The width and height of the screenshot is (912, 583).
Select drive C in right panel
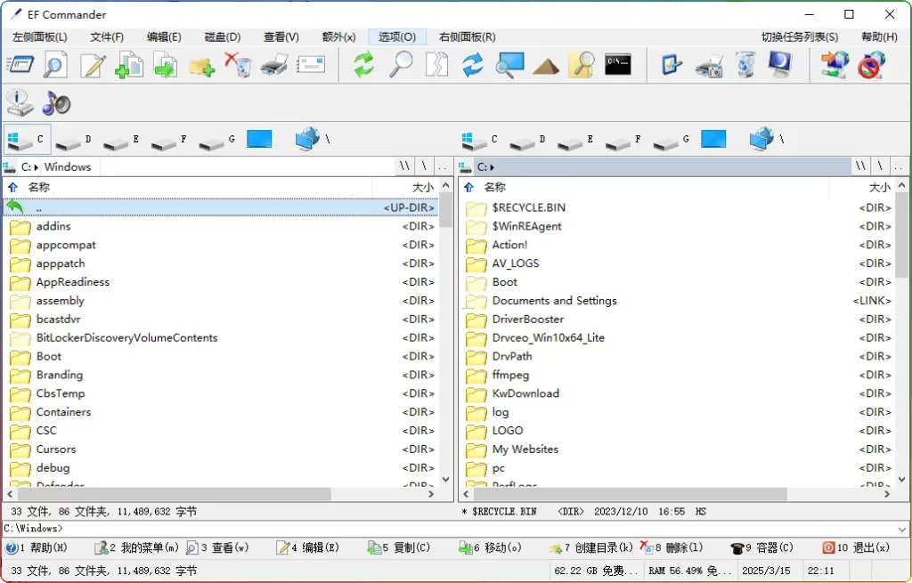480,140
